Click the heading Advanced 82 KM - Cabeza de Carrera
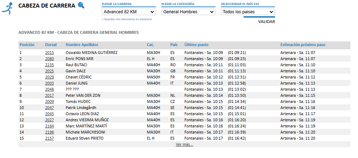The image size is (358, 158). tap(78, 32)
